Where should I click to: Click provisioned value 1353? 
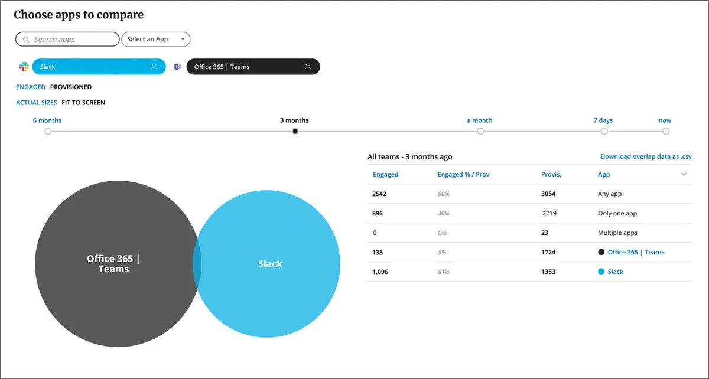(x=548, y=272)
